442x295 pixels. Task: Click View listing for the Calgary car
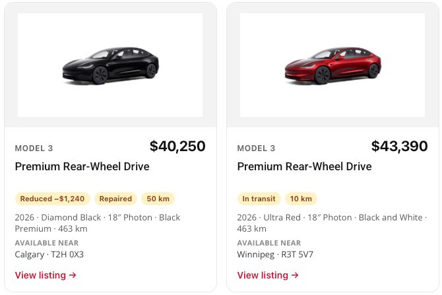click(46, 275)
